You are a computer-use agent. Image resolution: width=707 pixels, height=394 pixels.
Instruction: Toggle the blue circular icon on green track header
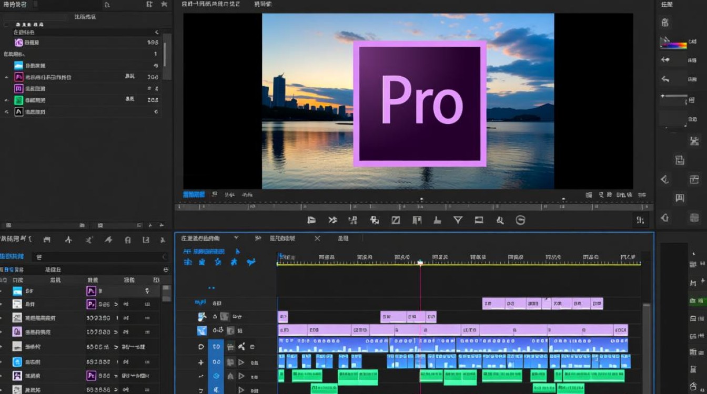pos(216,376)
